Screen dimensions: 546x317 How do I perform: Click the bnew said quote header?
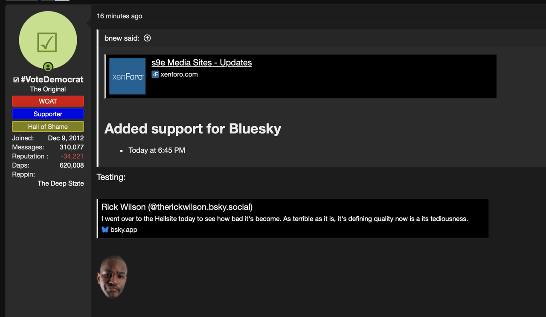[122, 38]
